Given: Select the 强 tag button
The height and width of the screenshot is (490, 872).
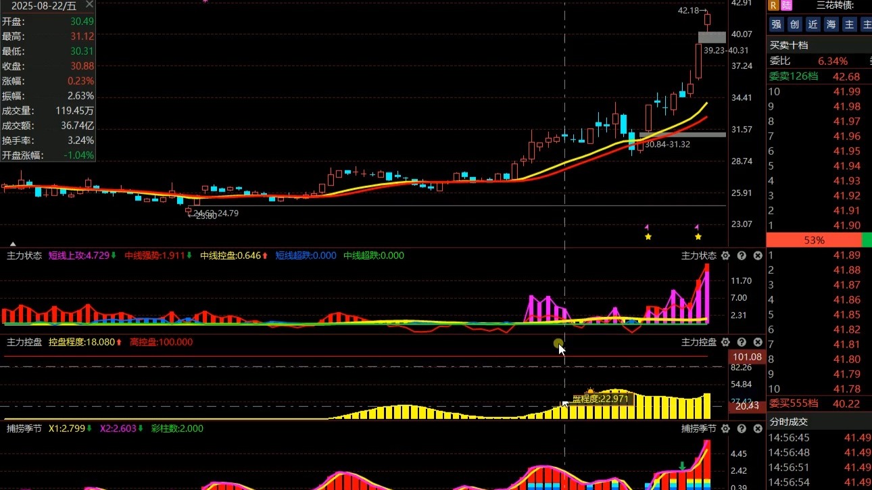Looking at the screenshot, I should point(776,25).
